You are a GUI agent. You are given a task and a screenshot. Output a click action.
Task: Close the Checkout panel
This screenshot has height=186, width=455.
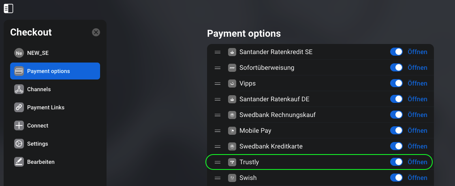click(96, 32)
